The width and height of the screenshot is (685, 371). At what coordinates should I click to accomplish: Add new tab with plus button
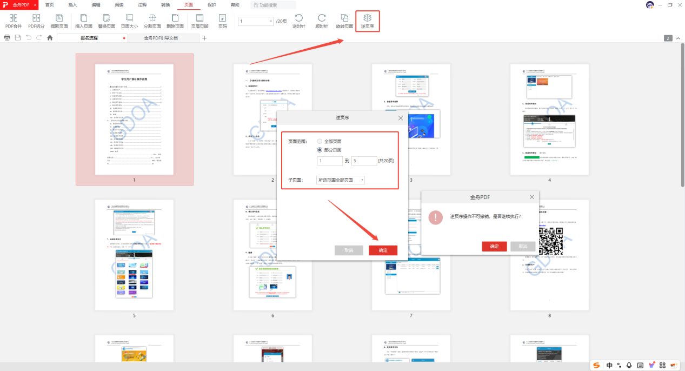coord(204,38)
